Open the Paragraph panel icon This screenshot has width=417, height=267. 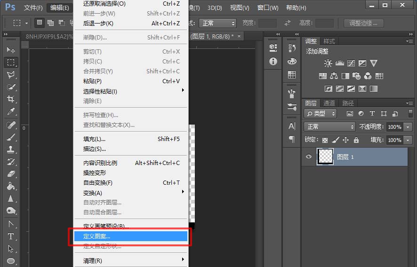(292, 139)
